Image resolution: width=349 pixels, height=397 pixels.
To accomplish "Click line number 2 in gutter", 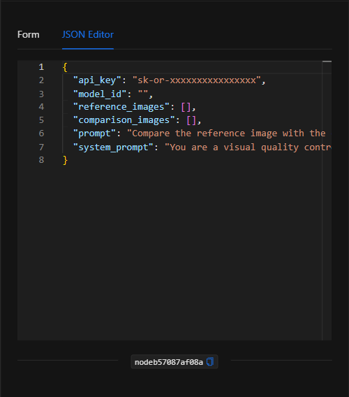I will coord(41,80).
